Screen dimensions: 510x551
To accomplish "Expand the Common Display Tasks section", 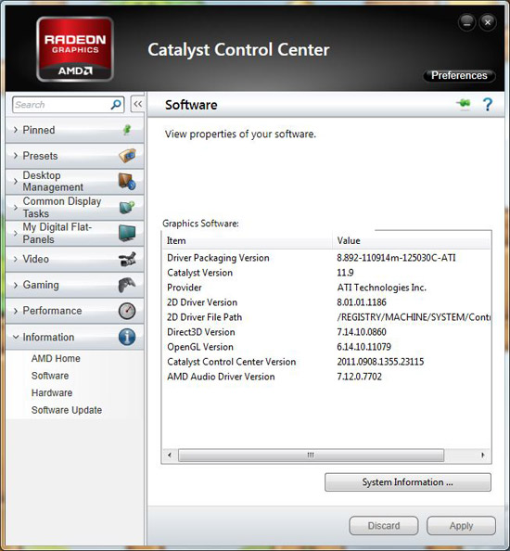I will point(75,208).
